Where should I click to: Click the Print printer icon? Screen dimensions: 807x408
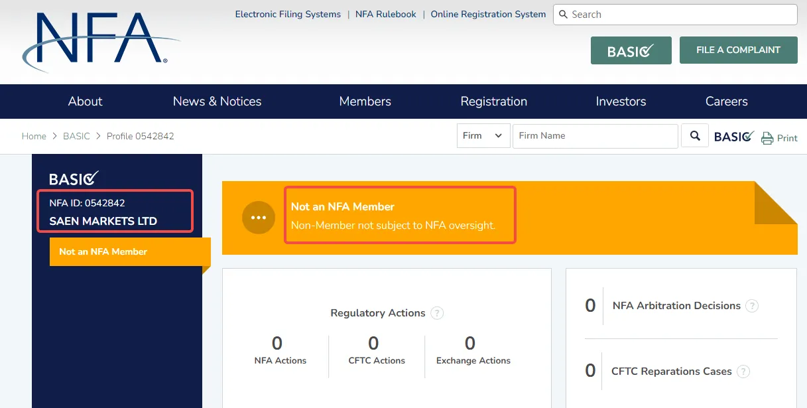(x=767, y=138)
